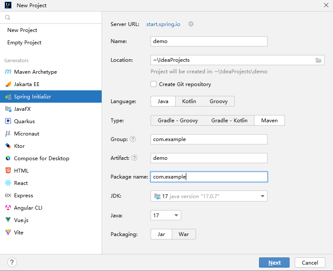Image resolution: width=333 pixels, height=271 pixels.
Task: Expand the Java version dropdown
Action: [x=166, y=215]
